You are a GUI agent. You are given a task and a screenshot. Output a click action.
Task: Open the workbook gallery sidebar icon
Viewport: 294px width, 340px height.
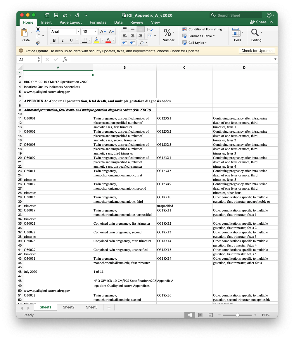[47, 15]
